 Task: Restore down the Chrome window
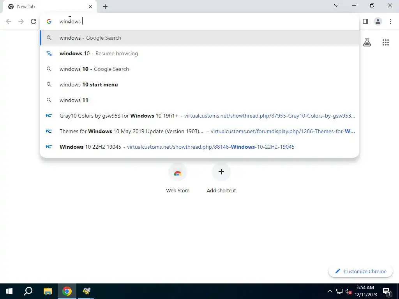click(372, 5)
